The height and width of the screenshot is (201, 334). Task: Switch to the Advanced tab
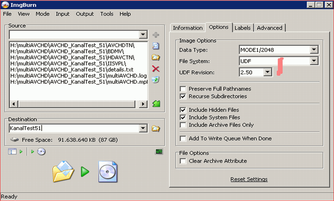269,28
